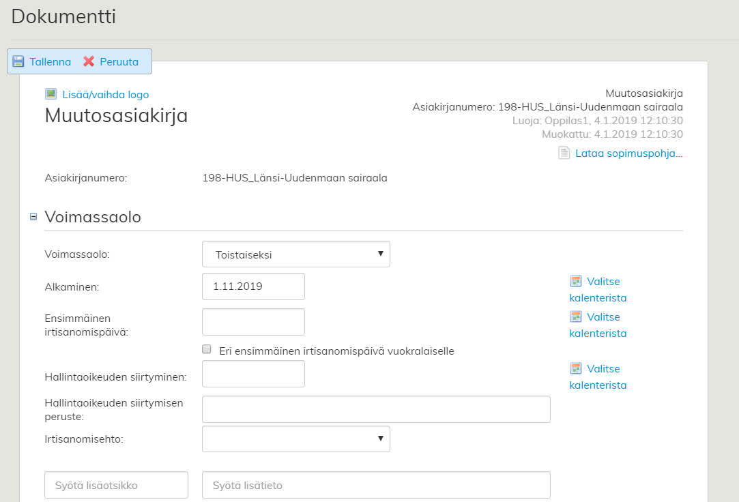Open calendar icon for Ensimmäinen irtisanomispäivä
Screen dimensions: 739x502
576,316
